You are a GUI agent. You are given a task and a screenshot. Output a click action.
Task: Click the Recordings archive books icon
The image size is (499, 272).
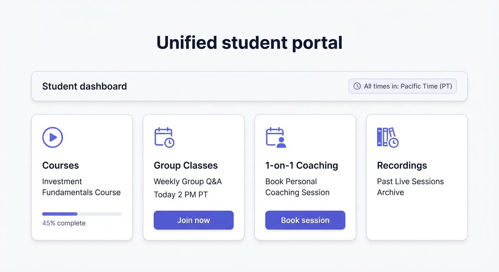coord(387,137)
